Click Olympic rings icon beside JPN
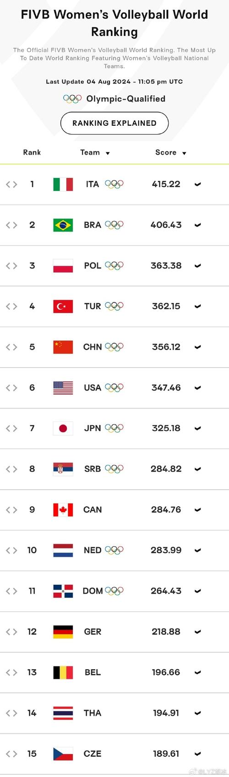The height and width of the screenshot is (777, 229). (114, 428)
